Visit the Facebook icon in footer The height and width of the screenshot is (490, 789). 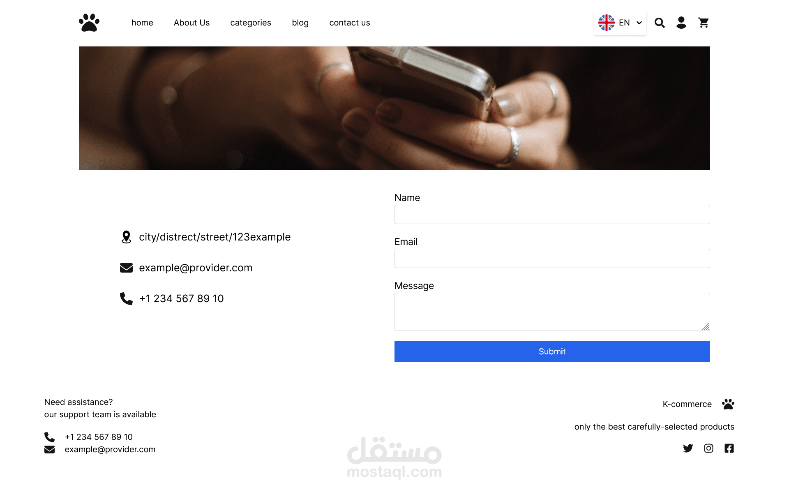tap(729, 448)
